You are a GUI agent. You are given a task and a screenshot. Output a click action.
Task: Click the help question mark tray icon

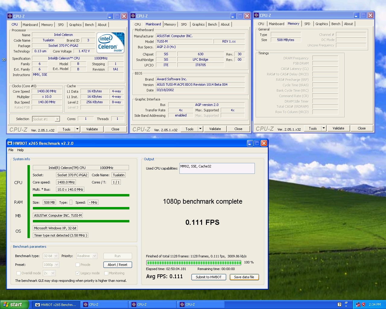pyautogui.click(x=339, y=304)
